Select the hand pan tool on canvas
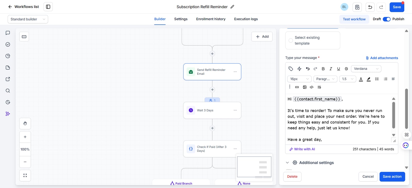The image size is (412, 188). pyautogui.click(x=25, y=124)
